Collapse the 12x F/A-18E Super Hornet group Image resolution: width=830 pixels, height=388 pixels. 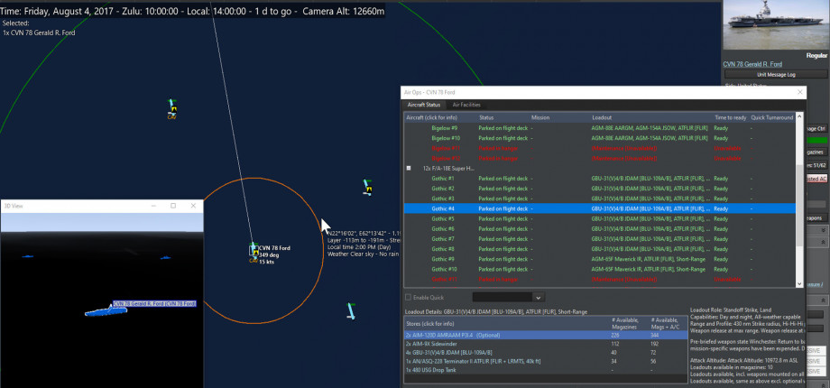(x=409, y=169)
